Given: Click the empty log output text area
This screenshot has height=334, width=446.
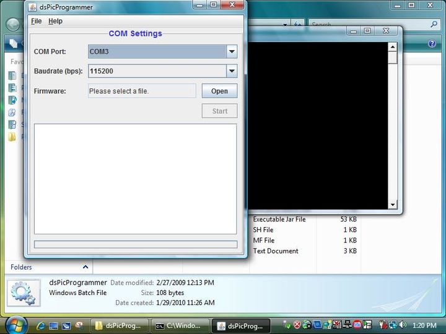Looking at the screenshot, I should [135, 179].
